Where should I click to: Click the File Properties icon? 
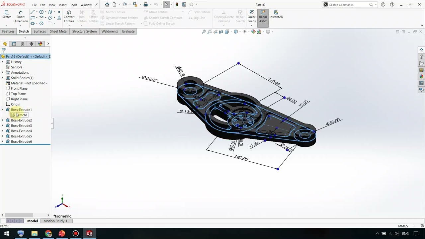click(x=184, y=5)
